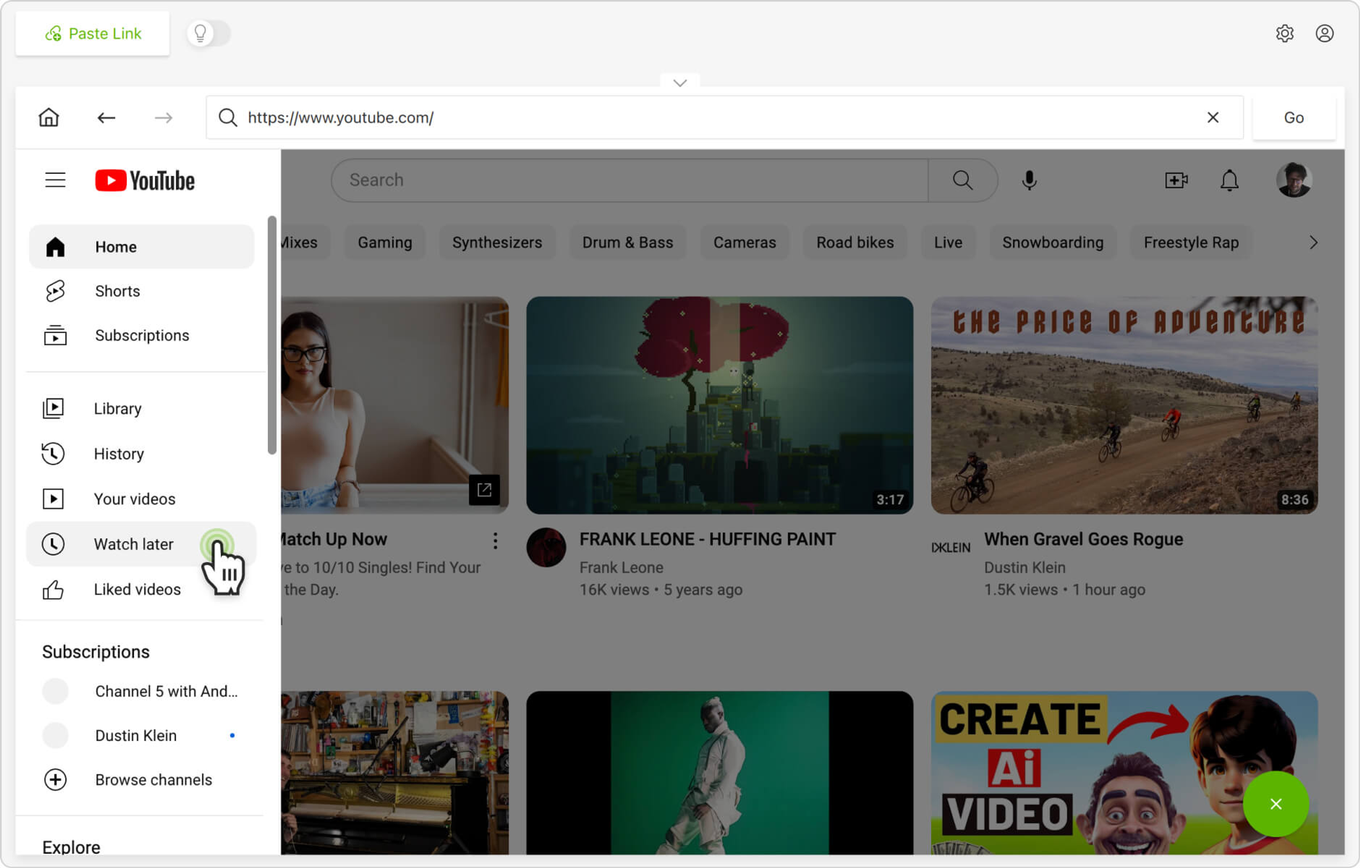Clear the URL with the X button
This screenshot has width=1360, height=868.
point(1213,118)
